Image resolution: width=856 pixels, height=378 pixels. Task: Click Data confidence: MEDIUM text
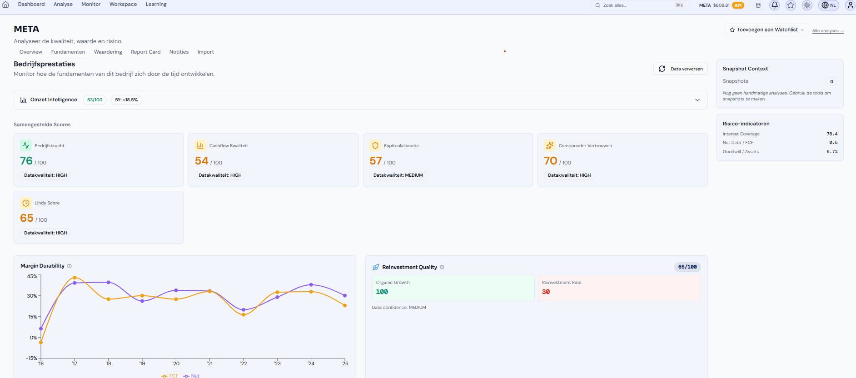tap(399, 308)
